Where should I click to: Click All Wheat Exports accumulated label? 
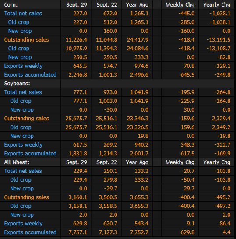(x=30, y=232)
